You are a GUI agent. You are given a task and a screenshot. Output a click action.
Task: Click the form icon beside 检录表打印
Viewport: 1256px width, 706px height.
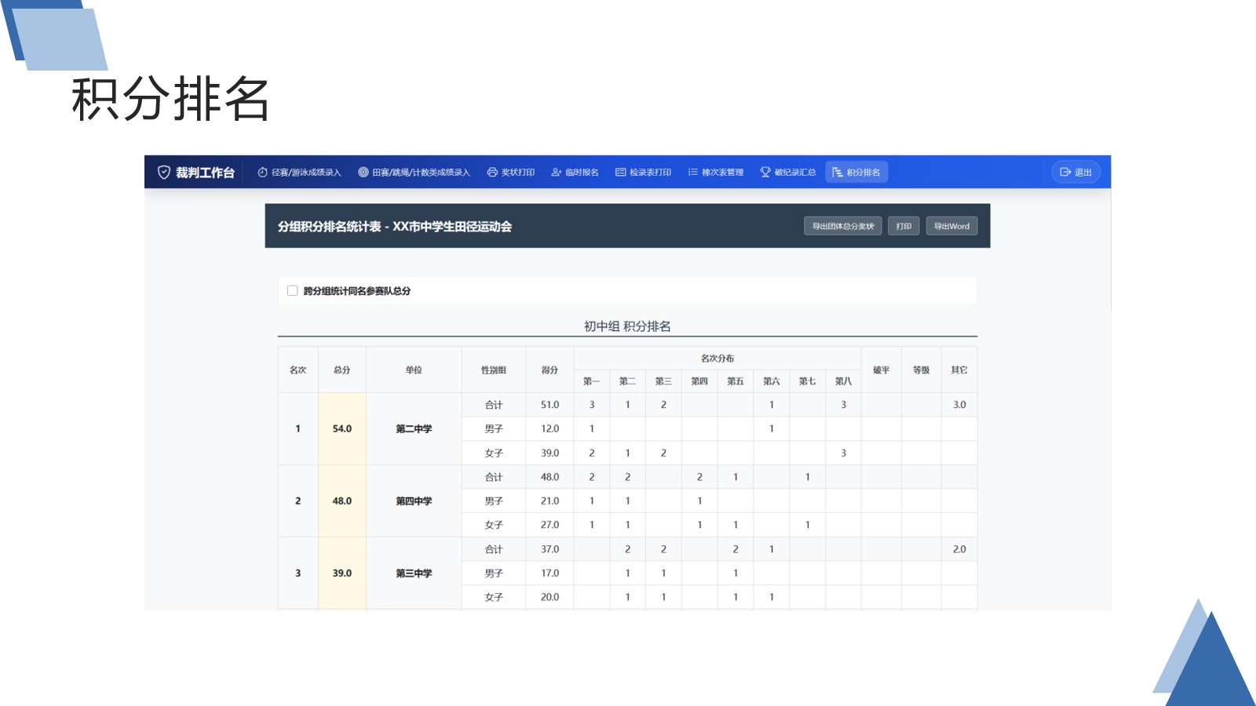(x=621, y=173)
